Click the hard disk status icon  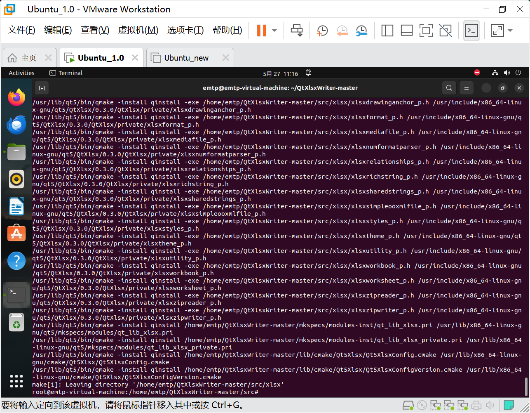click(408, 406)
